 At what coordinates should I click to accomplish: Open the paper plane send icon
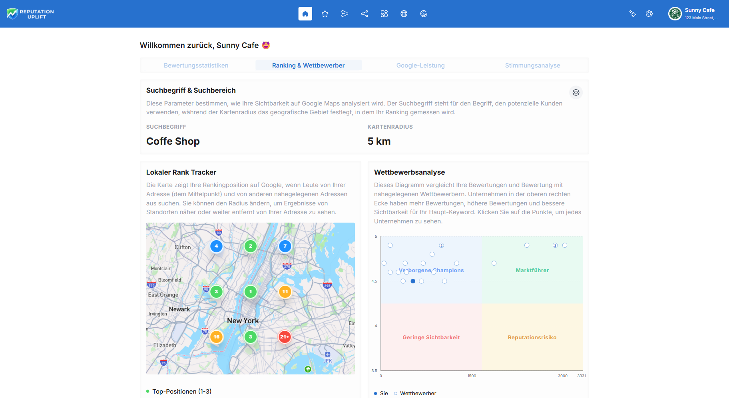pyautogui.click(x=345, y=14)
